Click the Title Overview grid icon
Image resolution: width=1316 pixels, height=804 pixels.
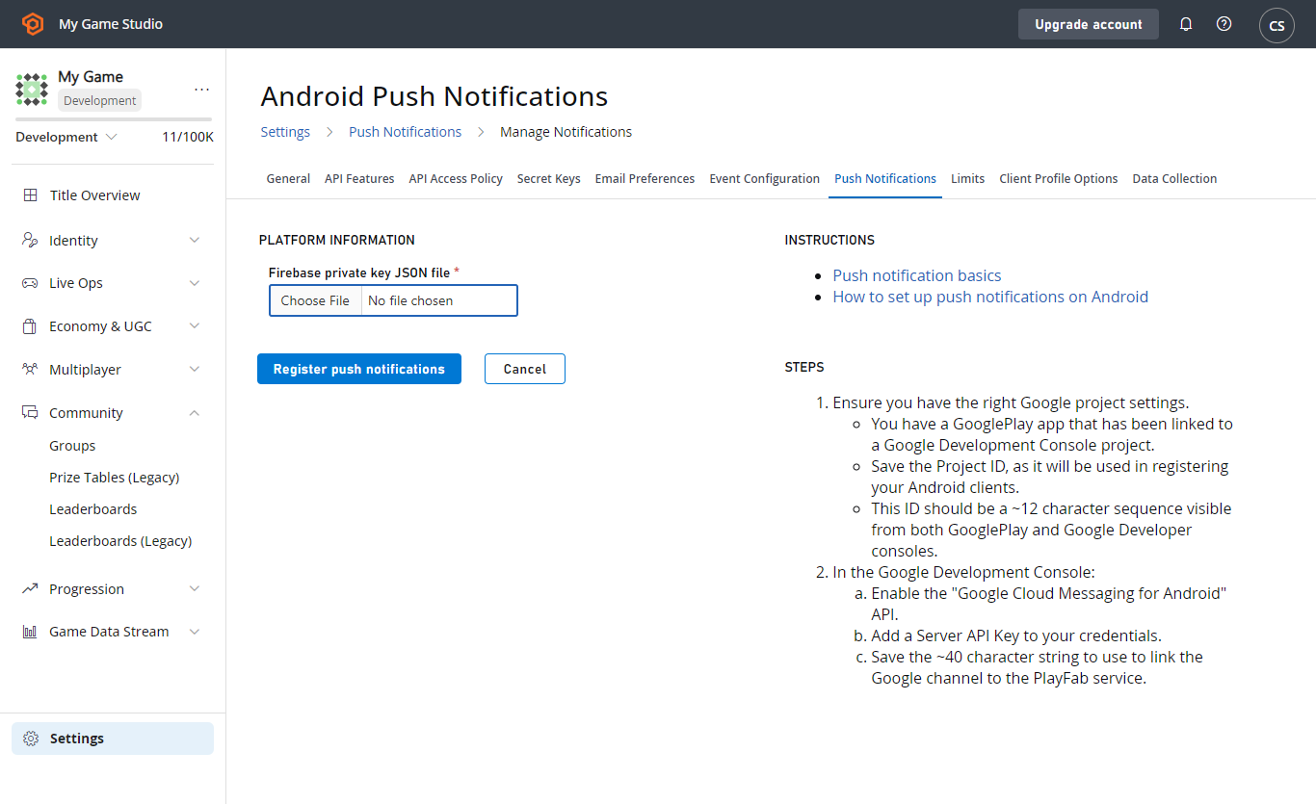(x=31, y=195)
